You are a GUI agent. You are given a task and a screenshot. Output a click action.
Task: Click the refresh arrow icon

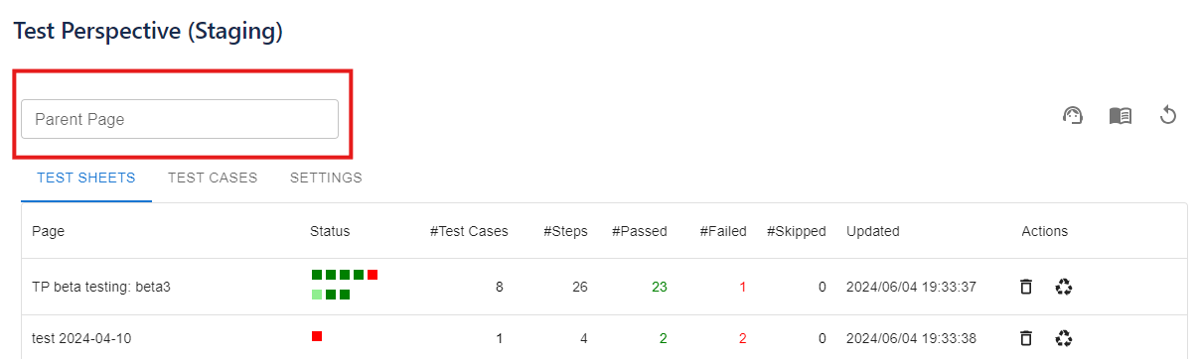coord(1168,116)
